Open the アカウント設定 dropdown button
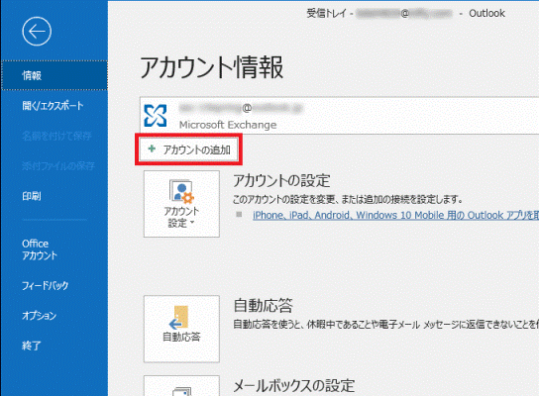The width and height of the screenshot is (539, 396). (x=181, y=204)
